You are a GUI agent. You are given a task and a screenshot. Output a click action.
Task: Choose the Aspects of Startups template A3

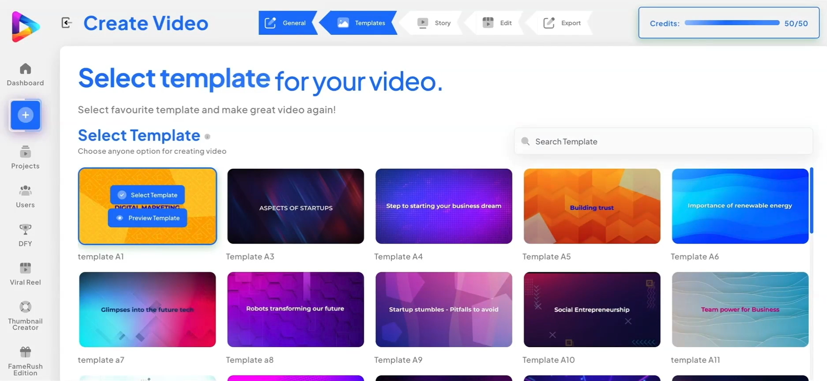pyautogui.click(x=296, y=206)
